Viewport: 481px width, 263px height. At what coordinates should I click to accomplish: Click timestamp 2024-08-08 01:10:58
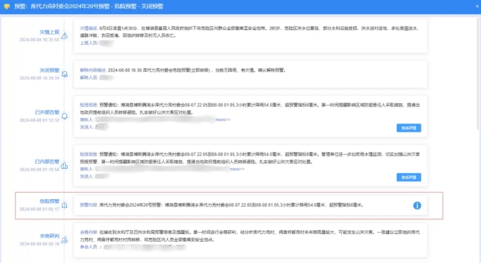(x=39, y=169)
